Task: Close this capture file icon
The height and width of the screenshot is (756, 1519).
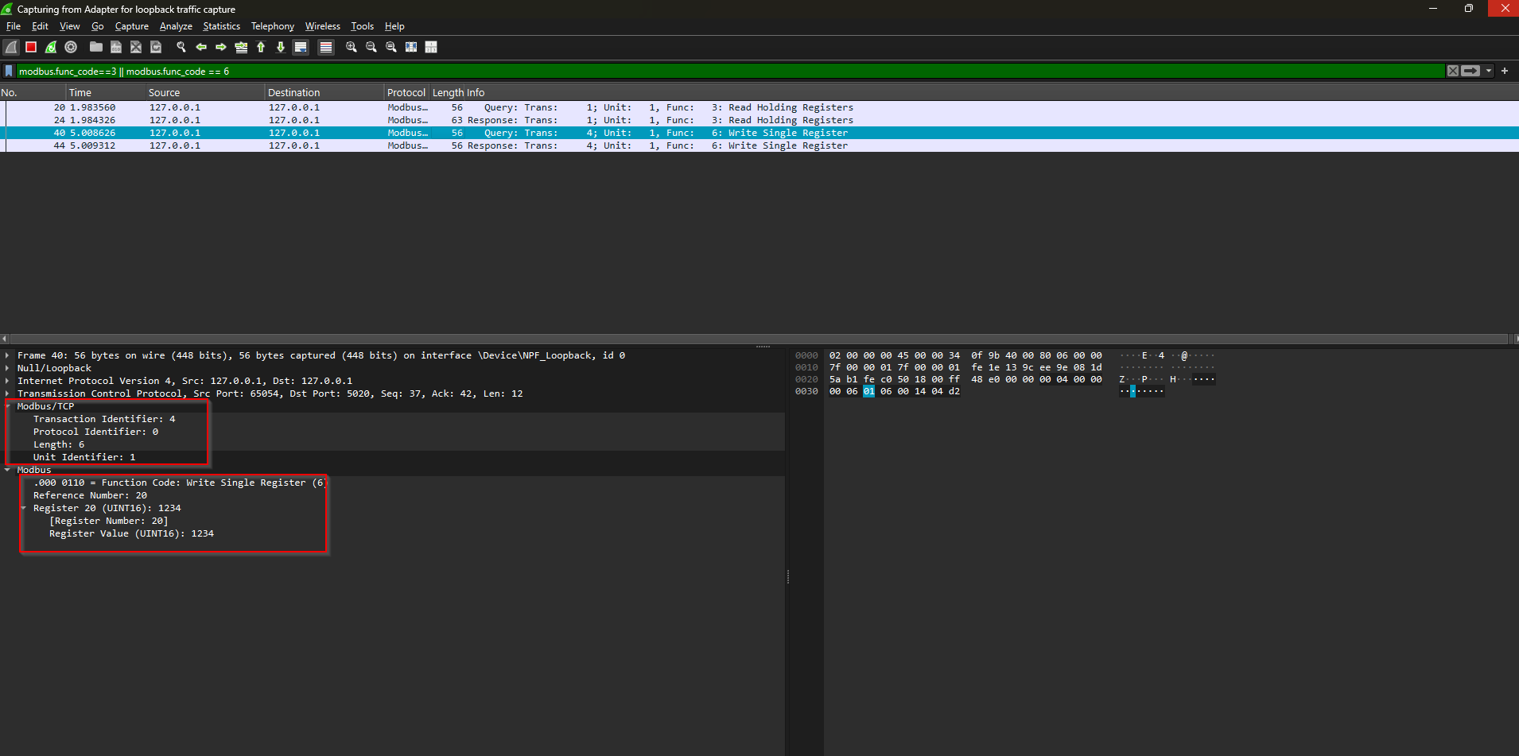Action: click(x=136, y=47)
